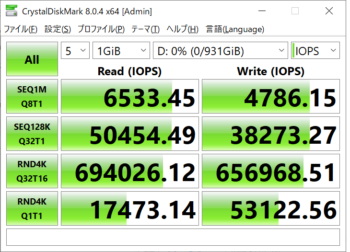Click the SEQ1M read value 6533.45
350x252 pixels.
129,96
